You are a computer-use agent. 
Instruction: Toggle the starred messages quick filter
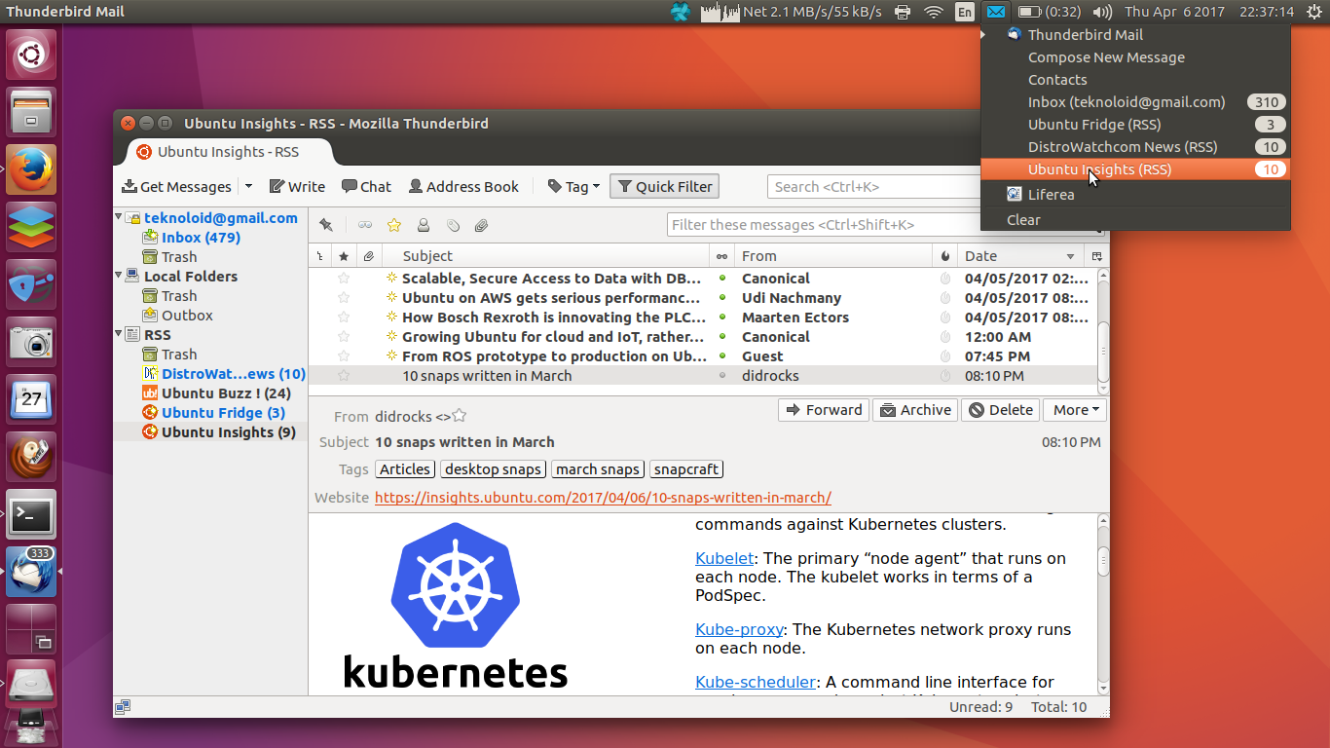click(393, 225)
